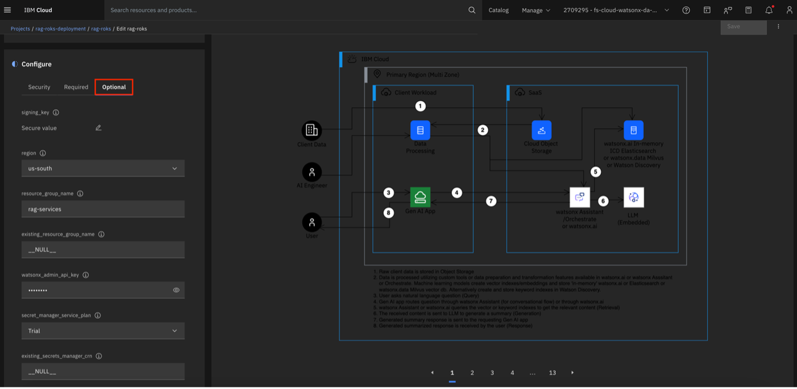Open the help question mark icon

coord(686,10)
